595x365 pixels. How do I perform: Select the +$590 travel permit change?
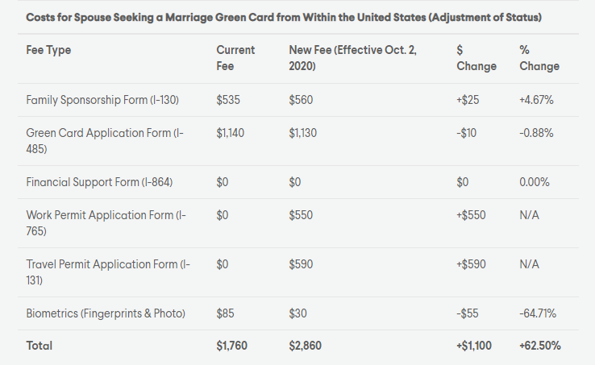click(x=471, y=264)
